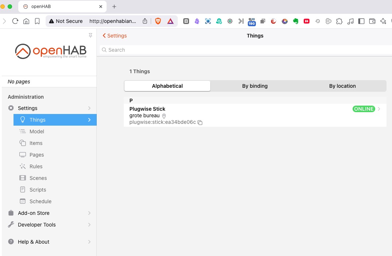392x256 pixels.
Task: Open the Add-on Store
Action: click(x=49, y=213)
